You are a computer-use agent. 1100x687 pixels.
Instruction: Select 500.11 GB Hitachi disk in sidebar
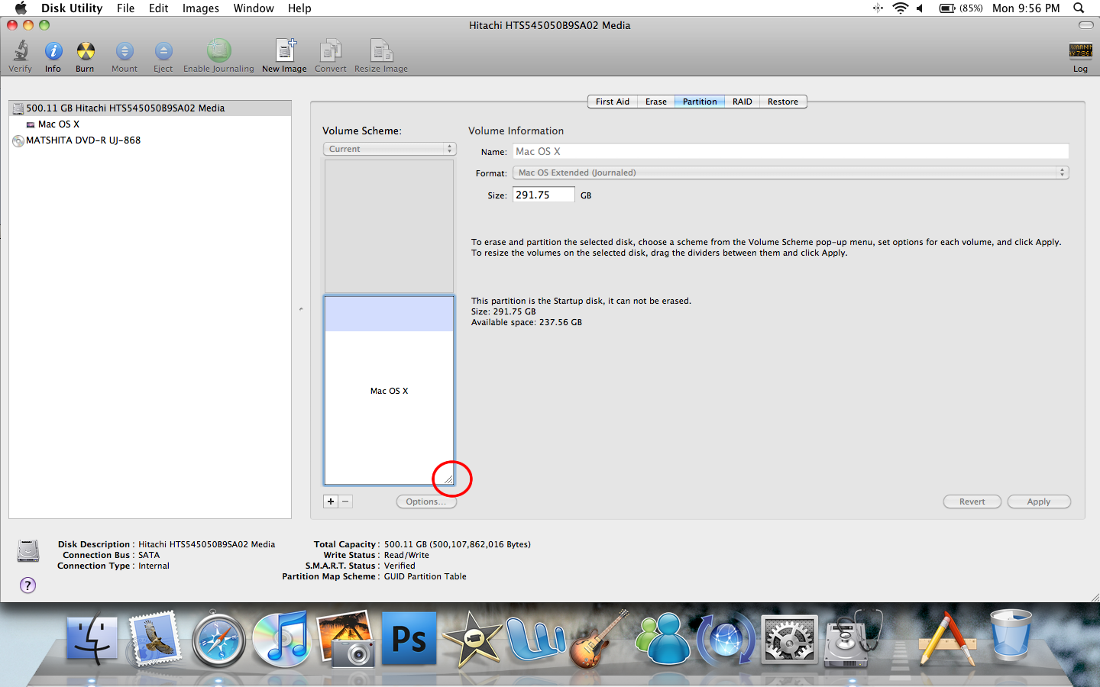click(150, 108)
